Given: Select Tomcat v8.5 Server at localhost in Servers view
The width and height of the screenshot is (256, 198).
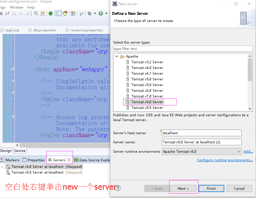Looking at the screenshot, I should click(x=44, y=172).
